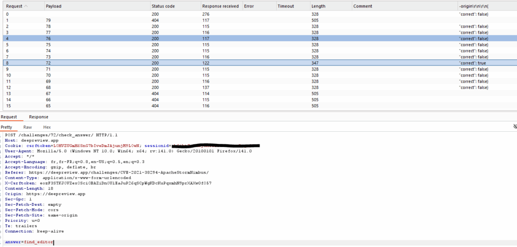Viewport: 517px width, 247px height.
Task: Switch to the Response tab
Action: pos(39,117)
